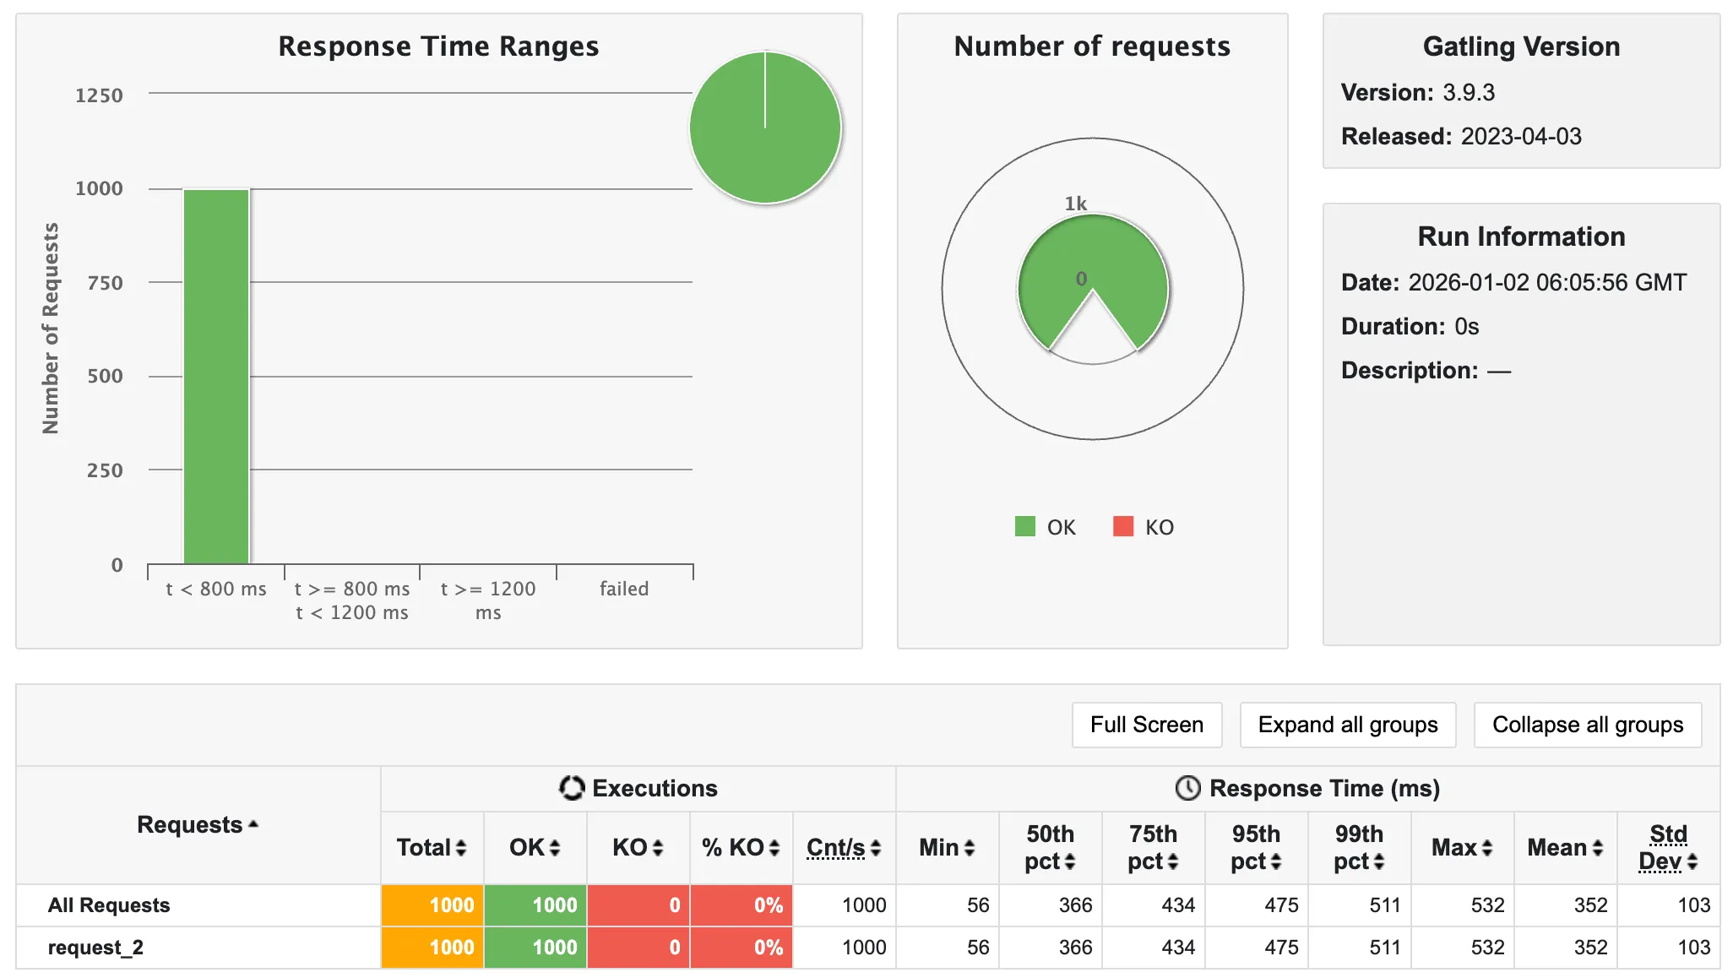Click the green t < 800 ms bar
The height and width of the screenshot is (978, 1733).
point(216,376)
